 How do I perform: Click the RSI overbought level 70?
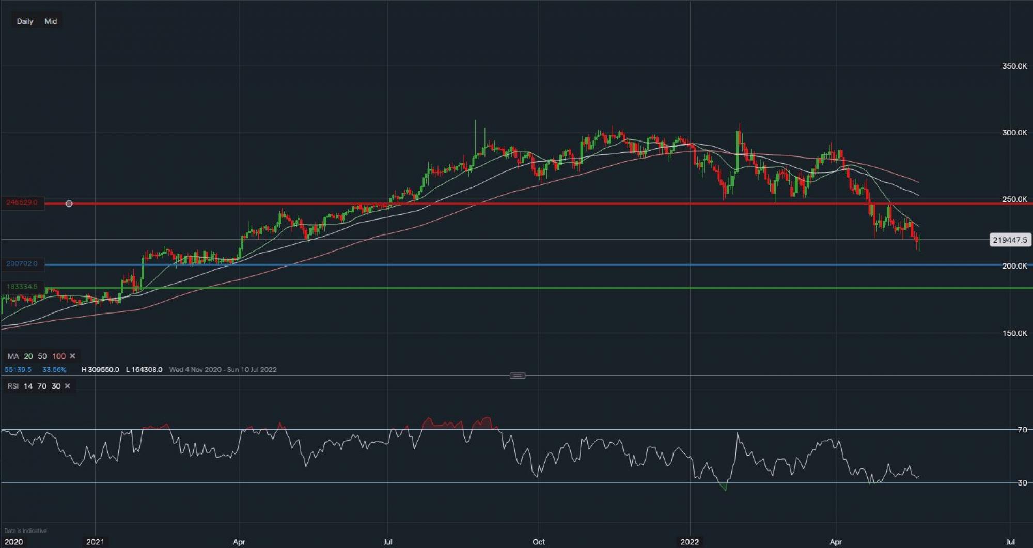(42, 386)
